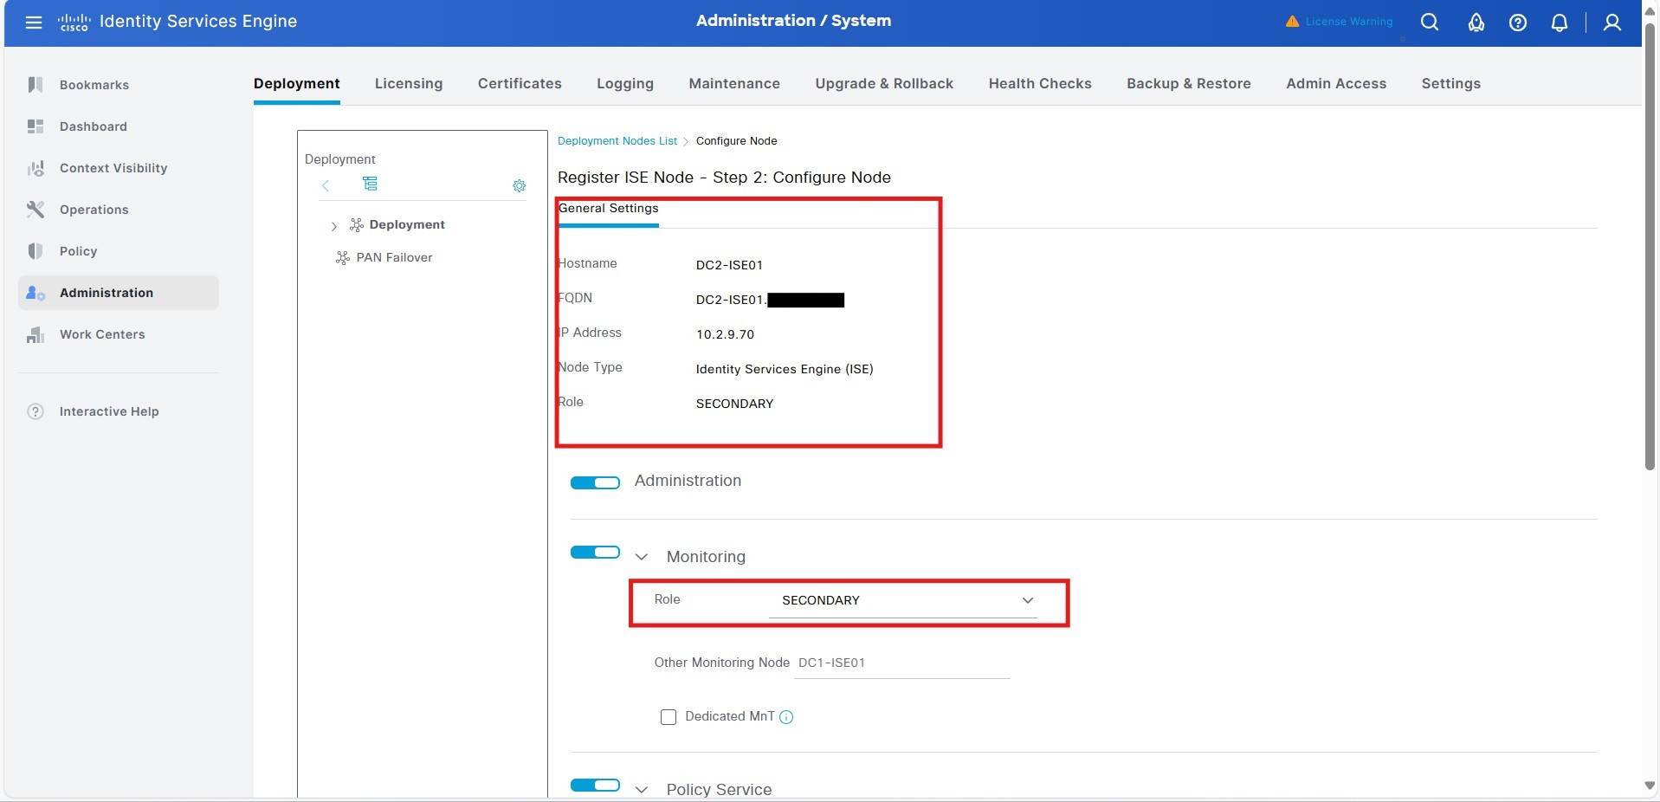The width and height of the screenshot is (1660, 802).
Task: Collapse the Policy Service section
Action: (642, 790)
